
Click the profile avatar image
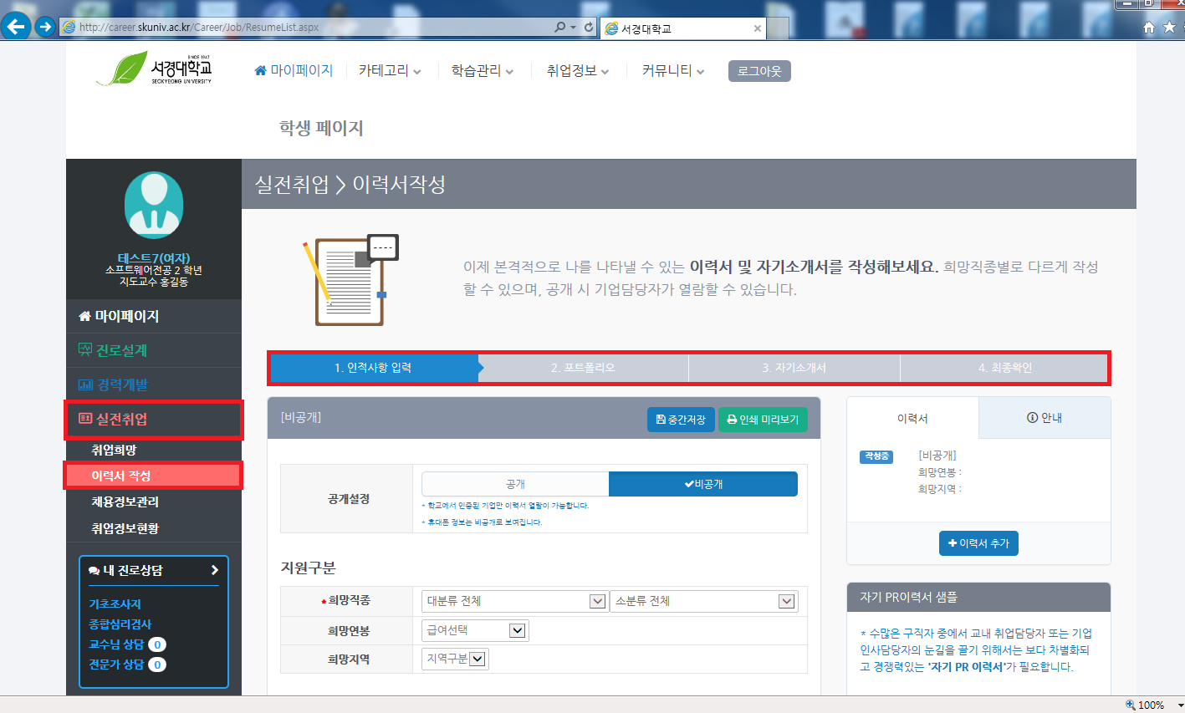(x=153, y=203)
